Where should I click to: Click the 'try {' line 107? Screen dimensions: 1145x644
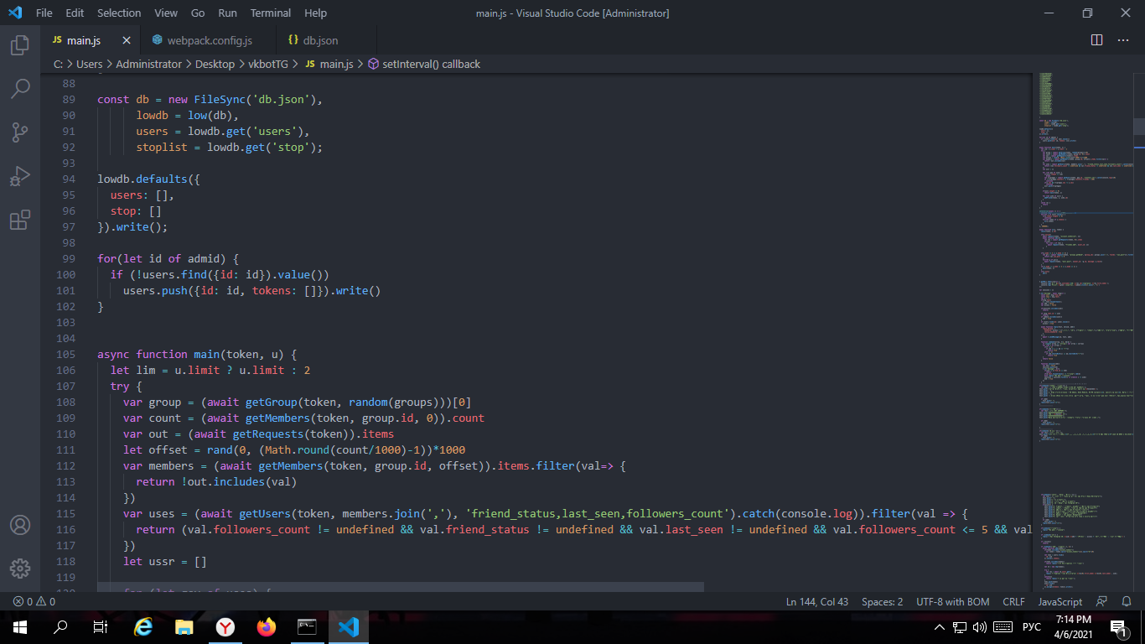(x=126, y=386)
